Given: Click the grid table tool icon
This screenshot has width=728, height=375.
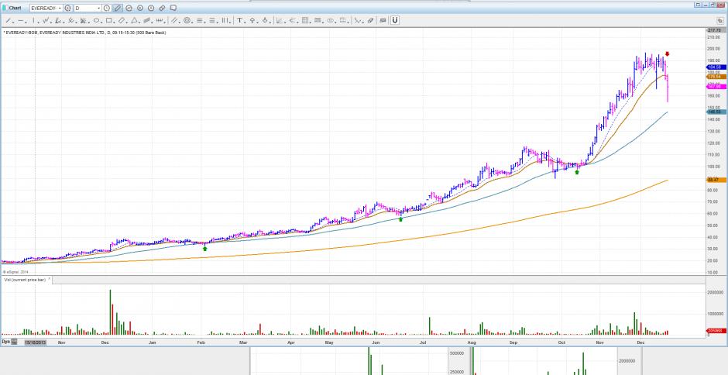Looking at the screenshot, I should coord(305,20).
